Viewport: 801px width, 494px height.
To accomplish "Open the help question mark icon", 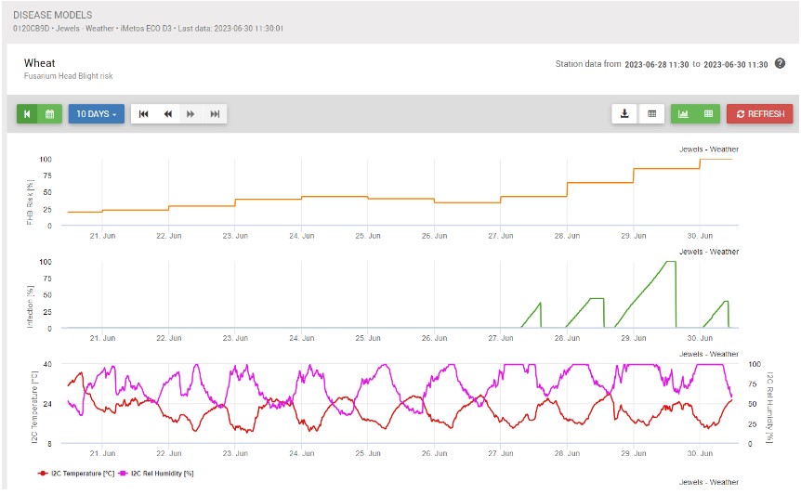I will coord(780,63).
